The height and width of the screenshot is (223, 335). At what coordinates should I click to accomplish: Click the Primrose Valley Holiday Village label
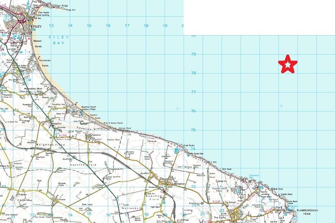coord(19,67)
